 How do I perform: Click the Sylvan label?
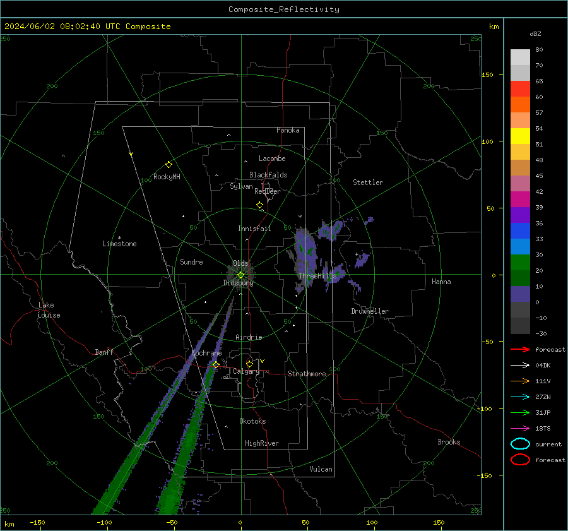pyautogui.click(x=241, y=186)
